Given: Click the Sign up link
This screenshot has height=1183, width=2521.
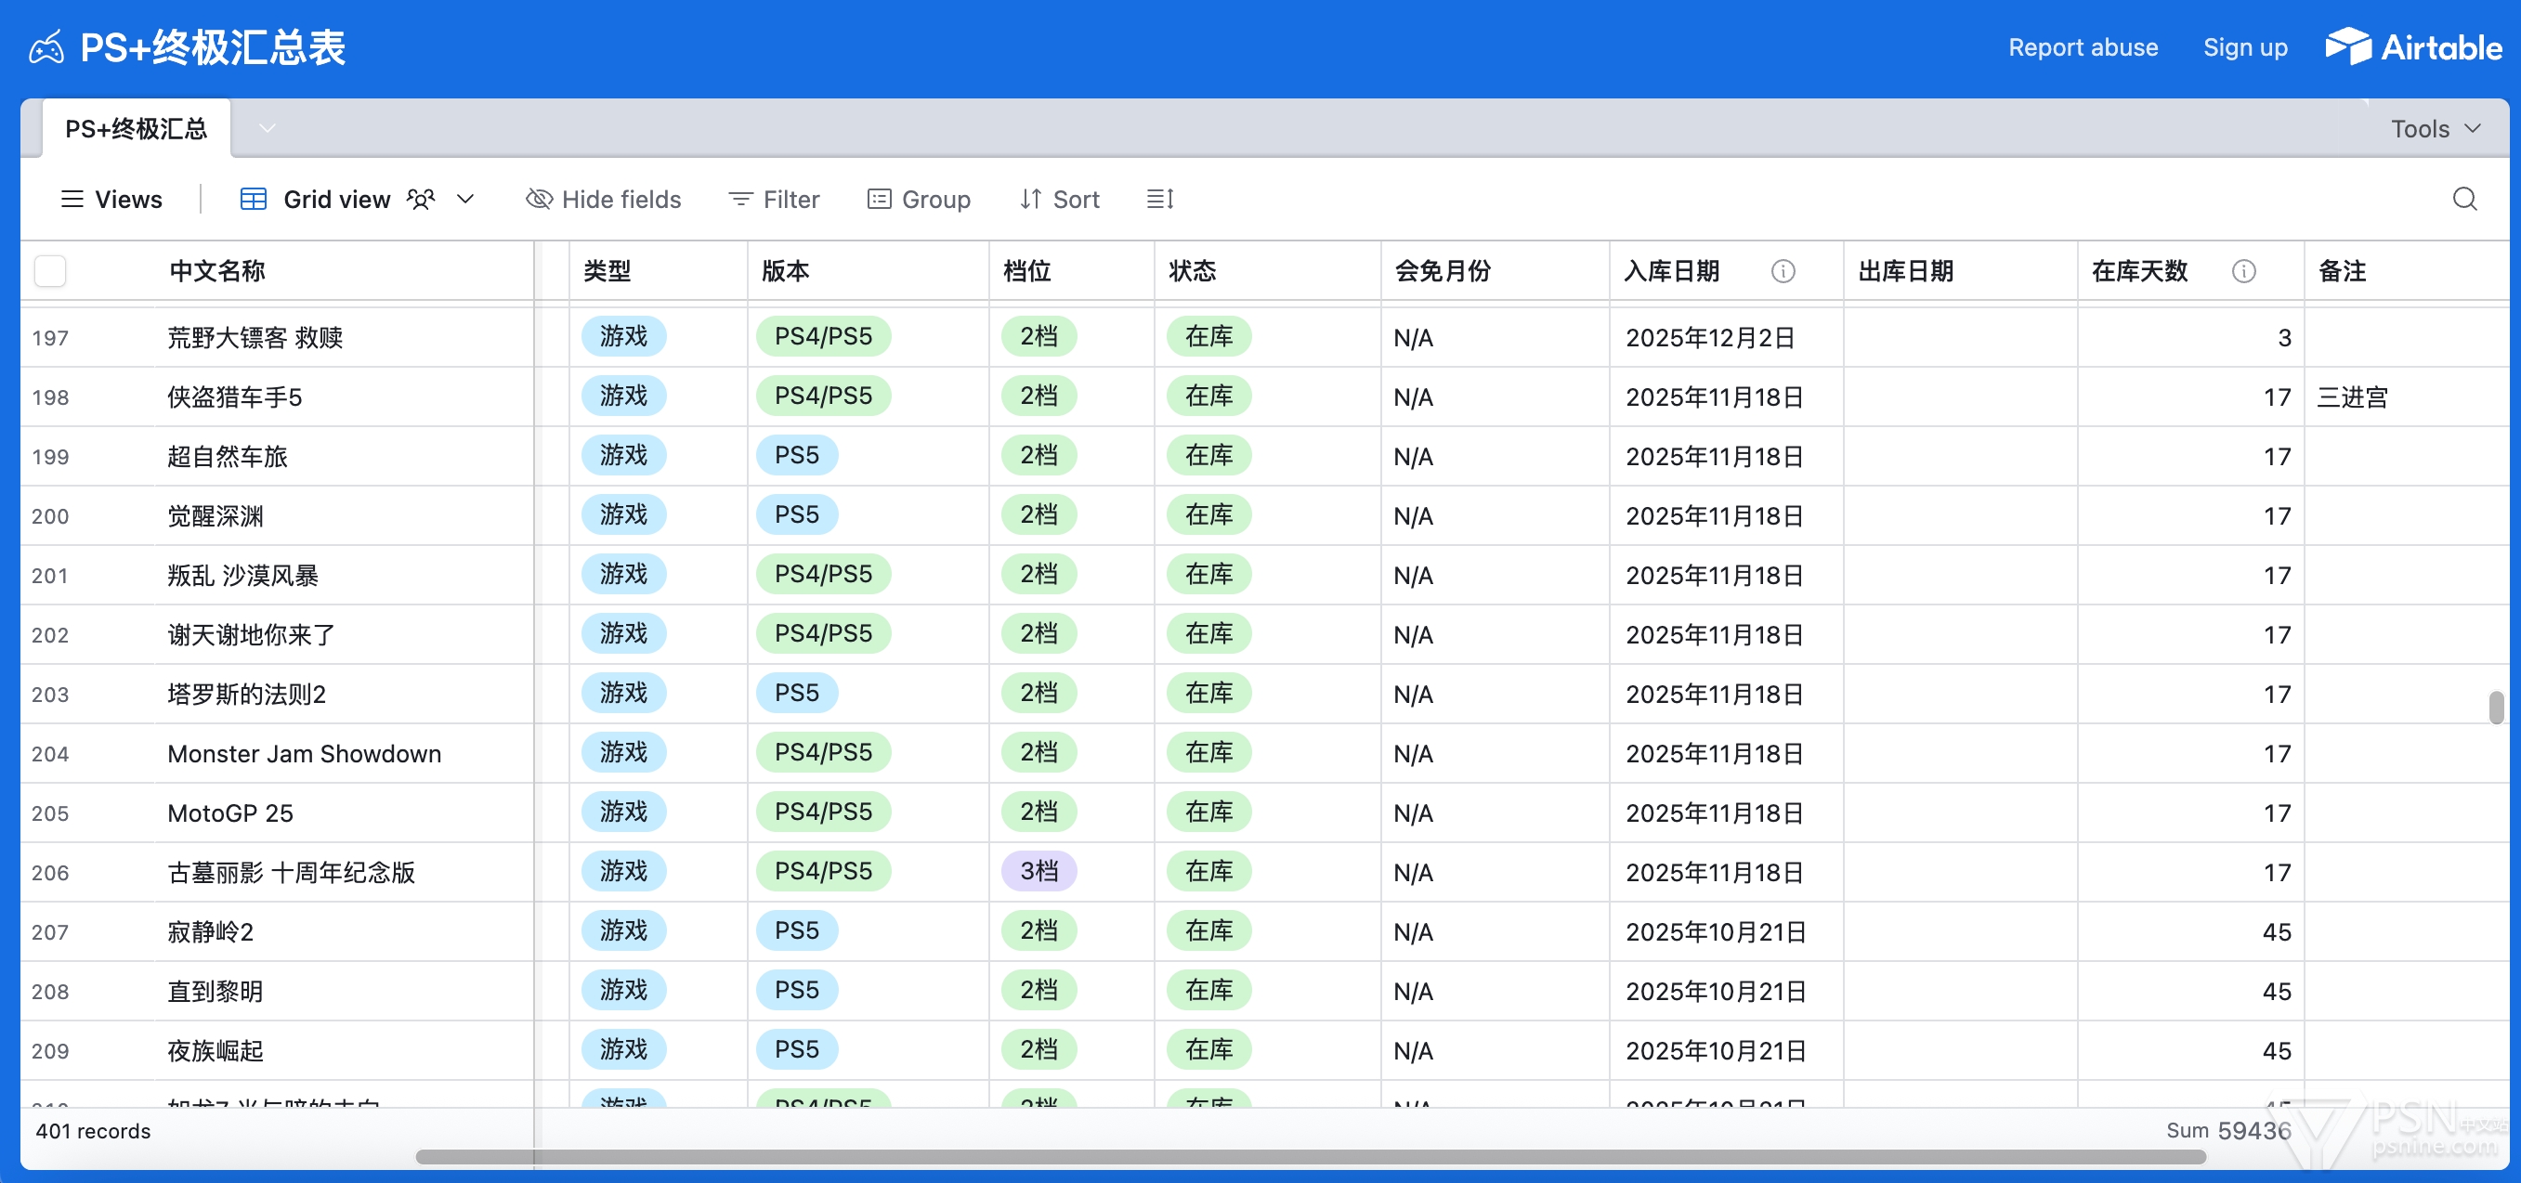Looking at the screenshot, I should pos(2244,47).
